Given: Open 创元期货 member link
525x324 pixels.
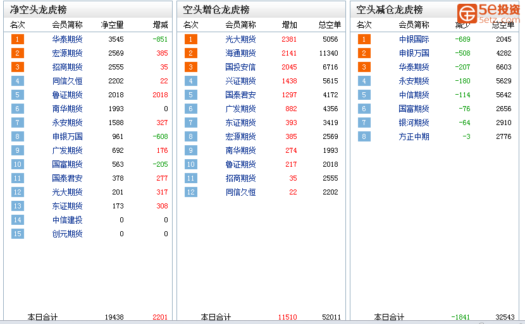Looking at the screenshot, I should click(x=67, y=234).
